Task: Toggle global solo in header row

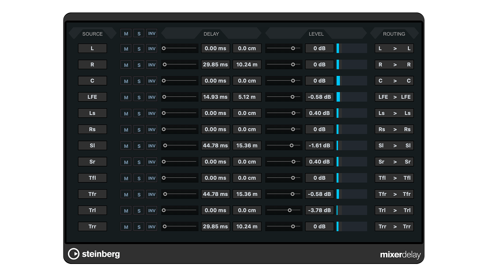Action: pyautogui.click(x=139, y=33)
